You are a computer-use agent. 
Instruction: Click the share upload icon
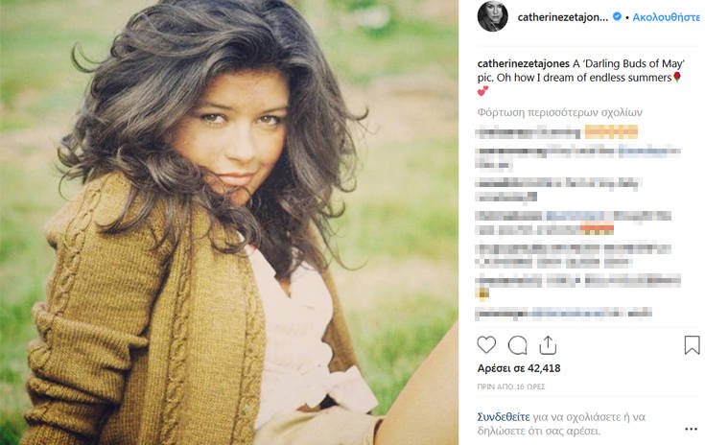[x=548, y=345]
